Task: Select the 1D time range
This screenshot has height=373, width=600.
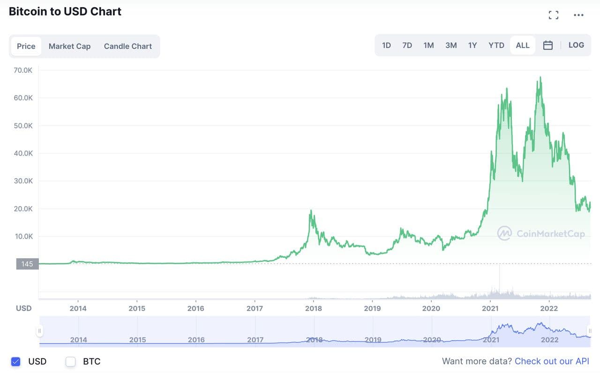Action: (386, 45)
